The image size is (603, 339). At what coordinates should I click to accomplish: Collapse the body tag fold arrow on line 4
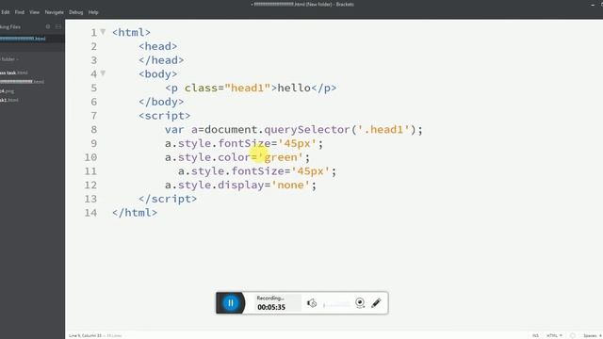coord(103,73)
